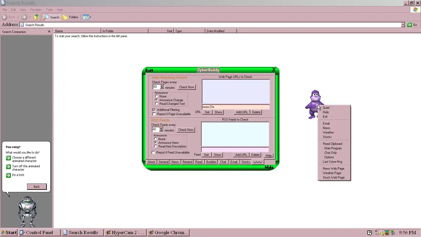421x237 pixels.
Task: Expand the language bar options arrow in taskbar
Action: click(x=376, y=234)
